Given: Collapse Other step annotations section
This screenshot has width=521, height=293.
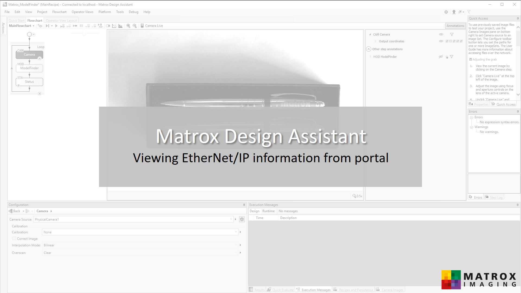Looking at the screenshot, I should 368,49.
